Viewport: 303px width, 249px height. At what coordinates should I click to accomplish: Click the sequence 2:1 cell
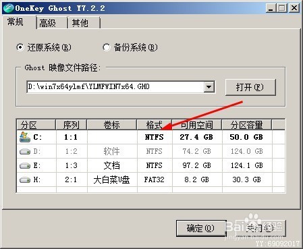[71, 179]
